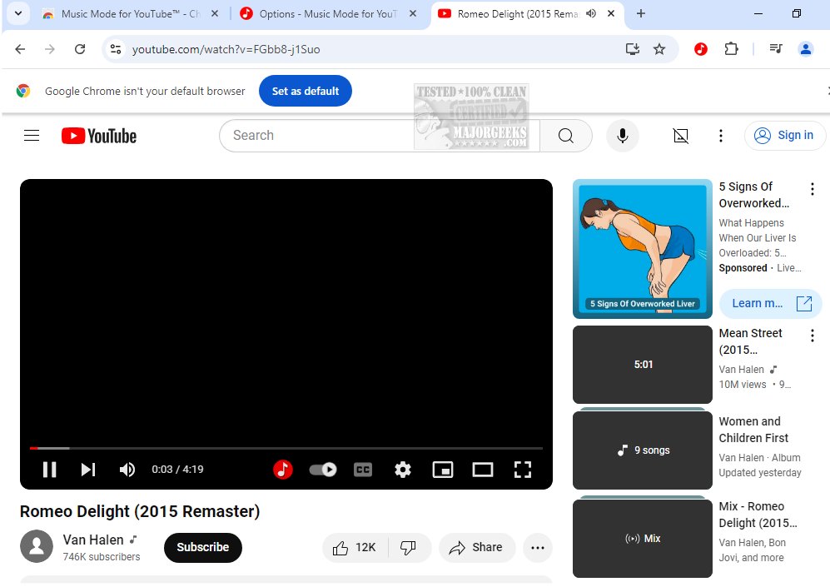Go to YouTube home via logo

click(99, 136)
